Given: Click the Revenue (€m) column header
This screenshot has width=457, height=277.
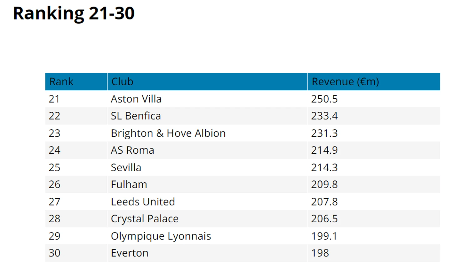Looking at the screenshot, I should tap(374, 82).
